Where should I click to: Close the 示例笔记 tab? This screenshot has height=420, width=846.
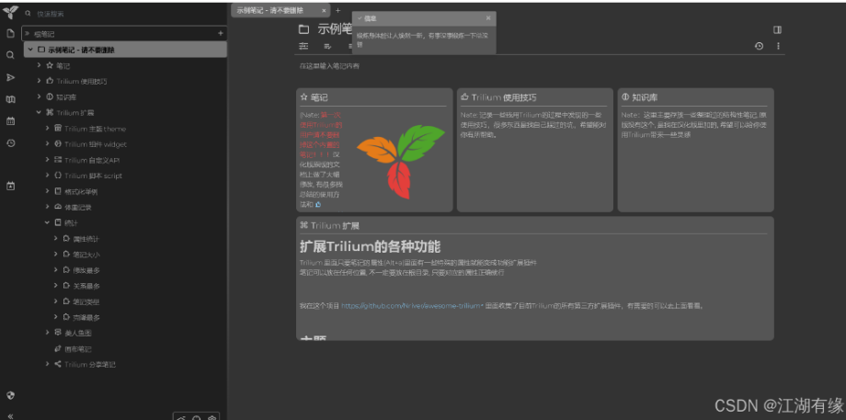324,10
